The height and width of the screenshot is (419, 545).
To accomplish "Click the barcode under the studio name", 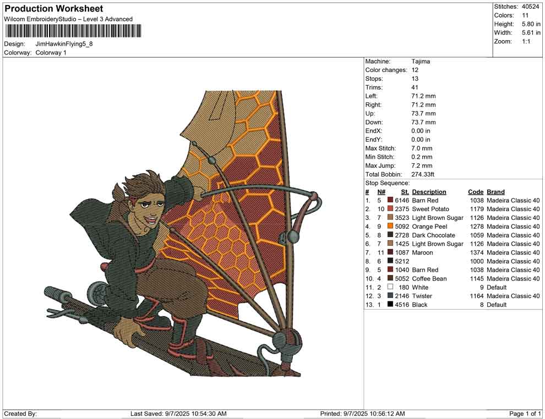I will 73,31.
